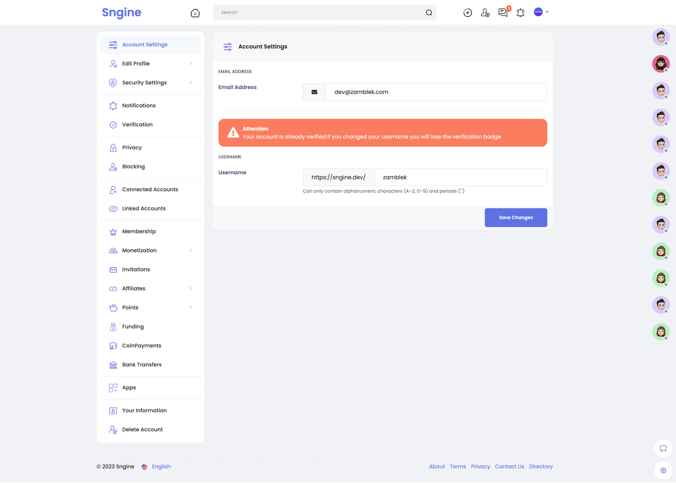Click the Username input field

point(460,177)
